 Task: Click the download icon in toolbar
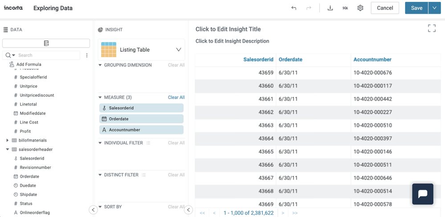point(330,8)
